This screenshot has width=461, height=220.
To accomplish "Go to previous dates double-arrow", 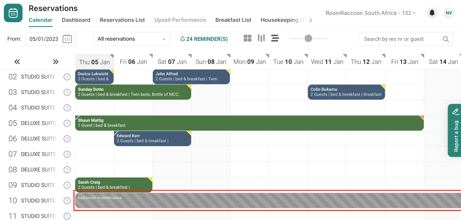I will (17, 62).
